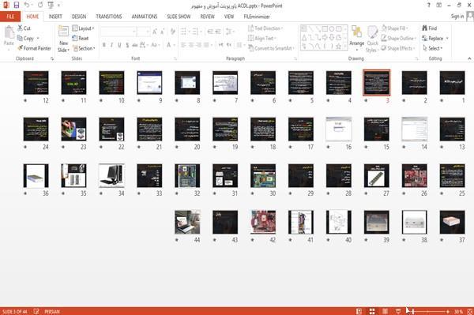
Task: Click Ribbon Display Options icon
Action: [x=439, y=6]
